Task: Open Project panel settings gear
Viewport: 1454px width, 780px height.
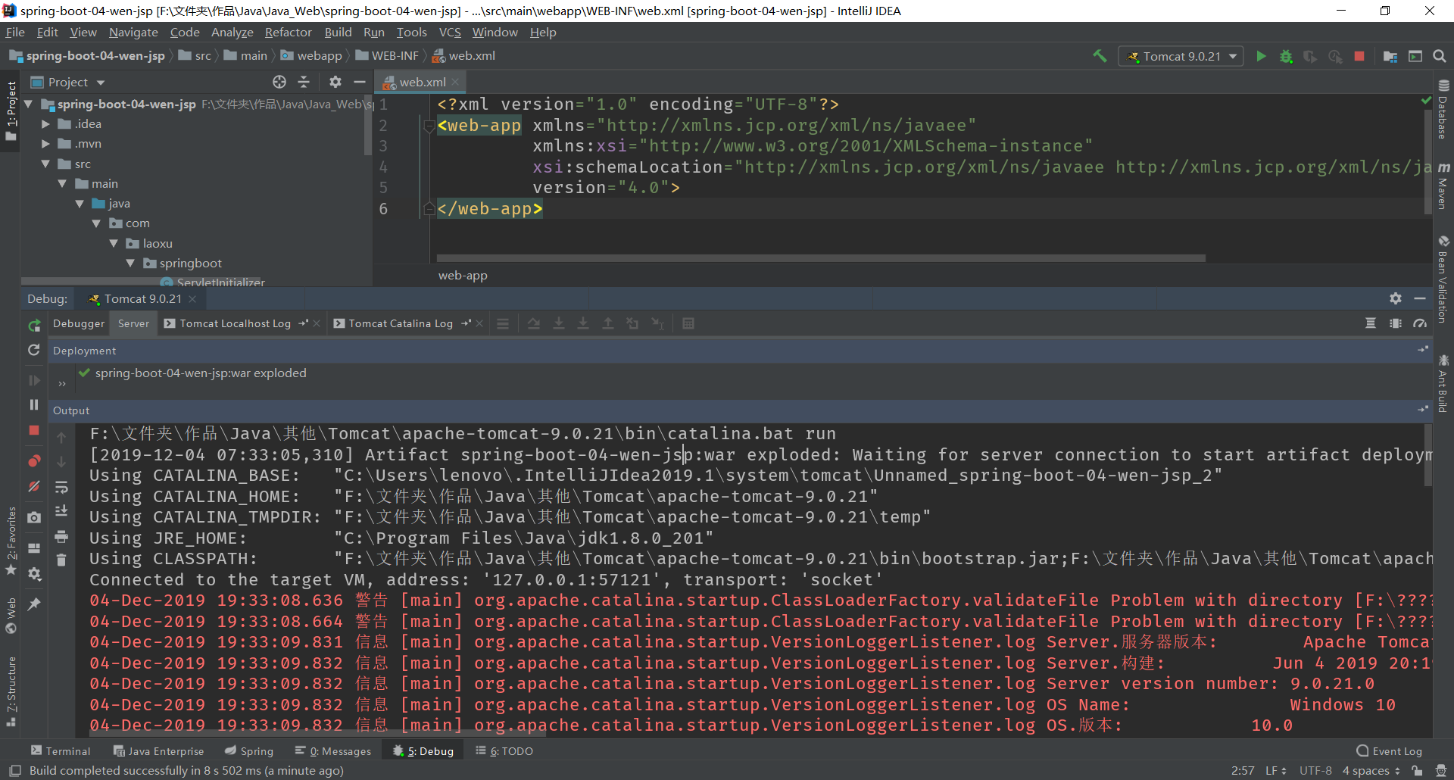Action: [335, 82]
